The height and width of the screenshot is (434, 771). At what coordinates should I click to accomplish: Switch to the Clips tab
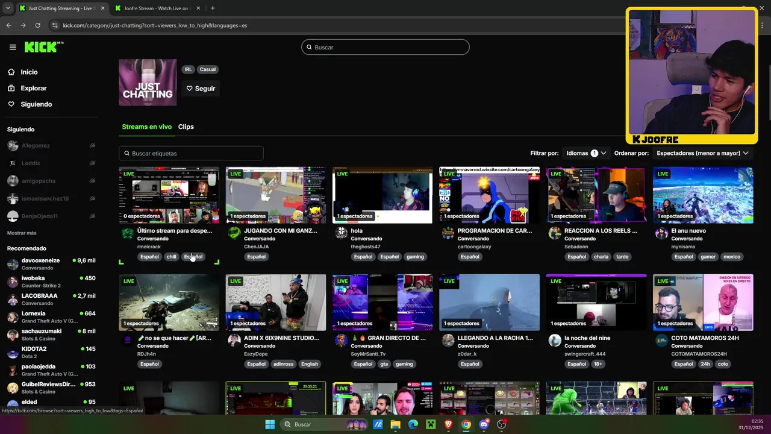[x=186, y=127]
